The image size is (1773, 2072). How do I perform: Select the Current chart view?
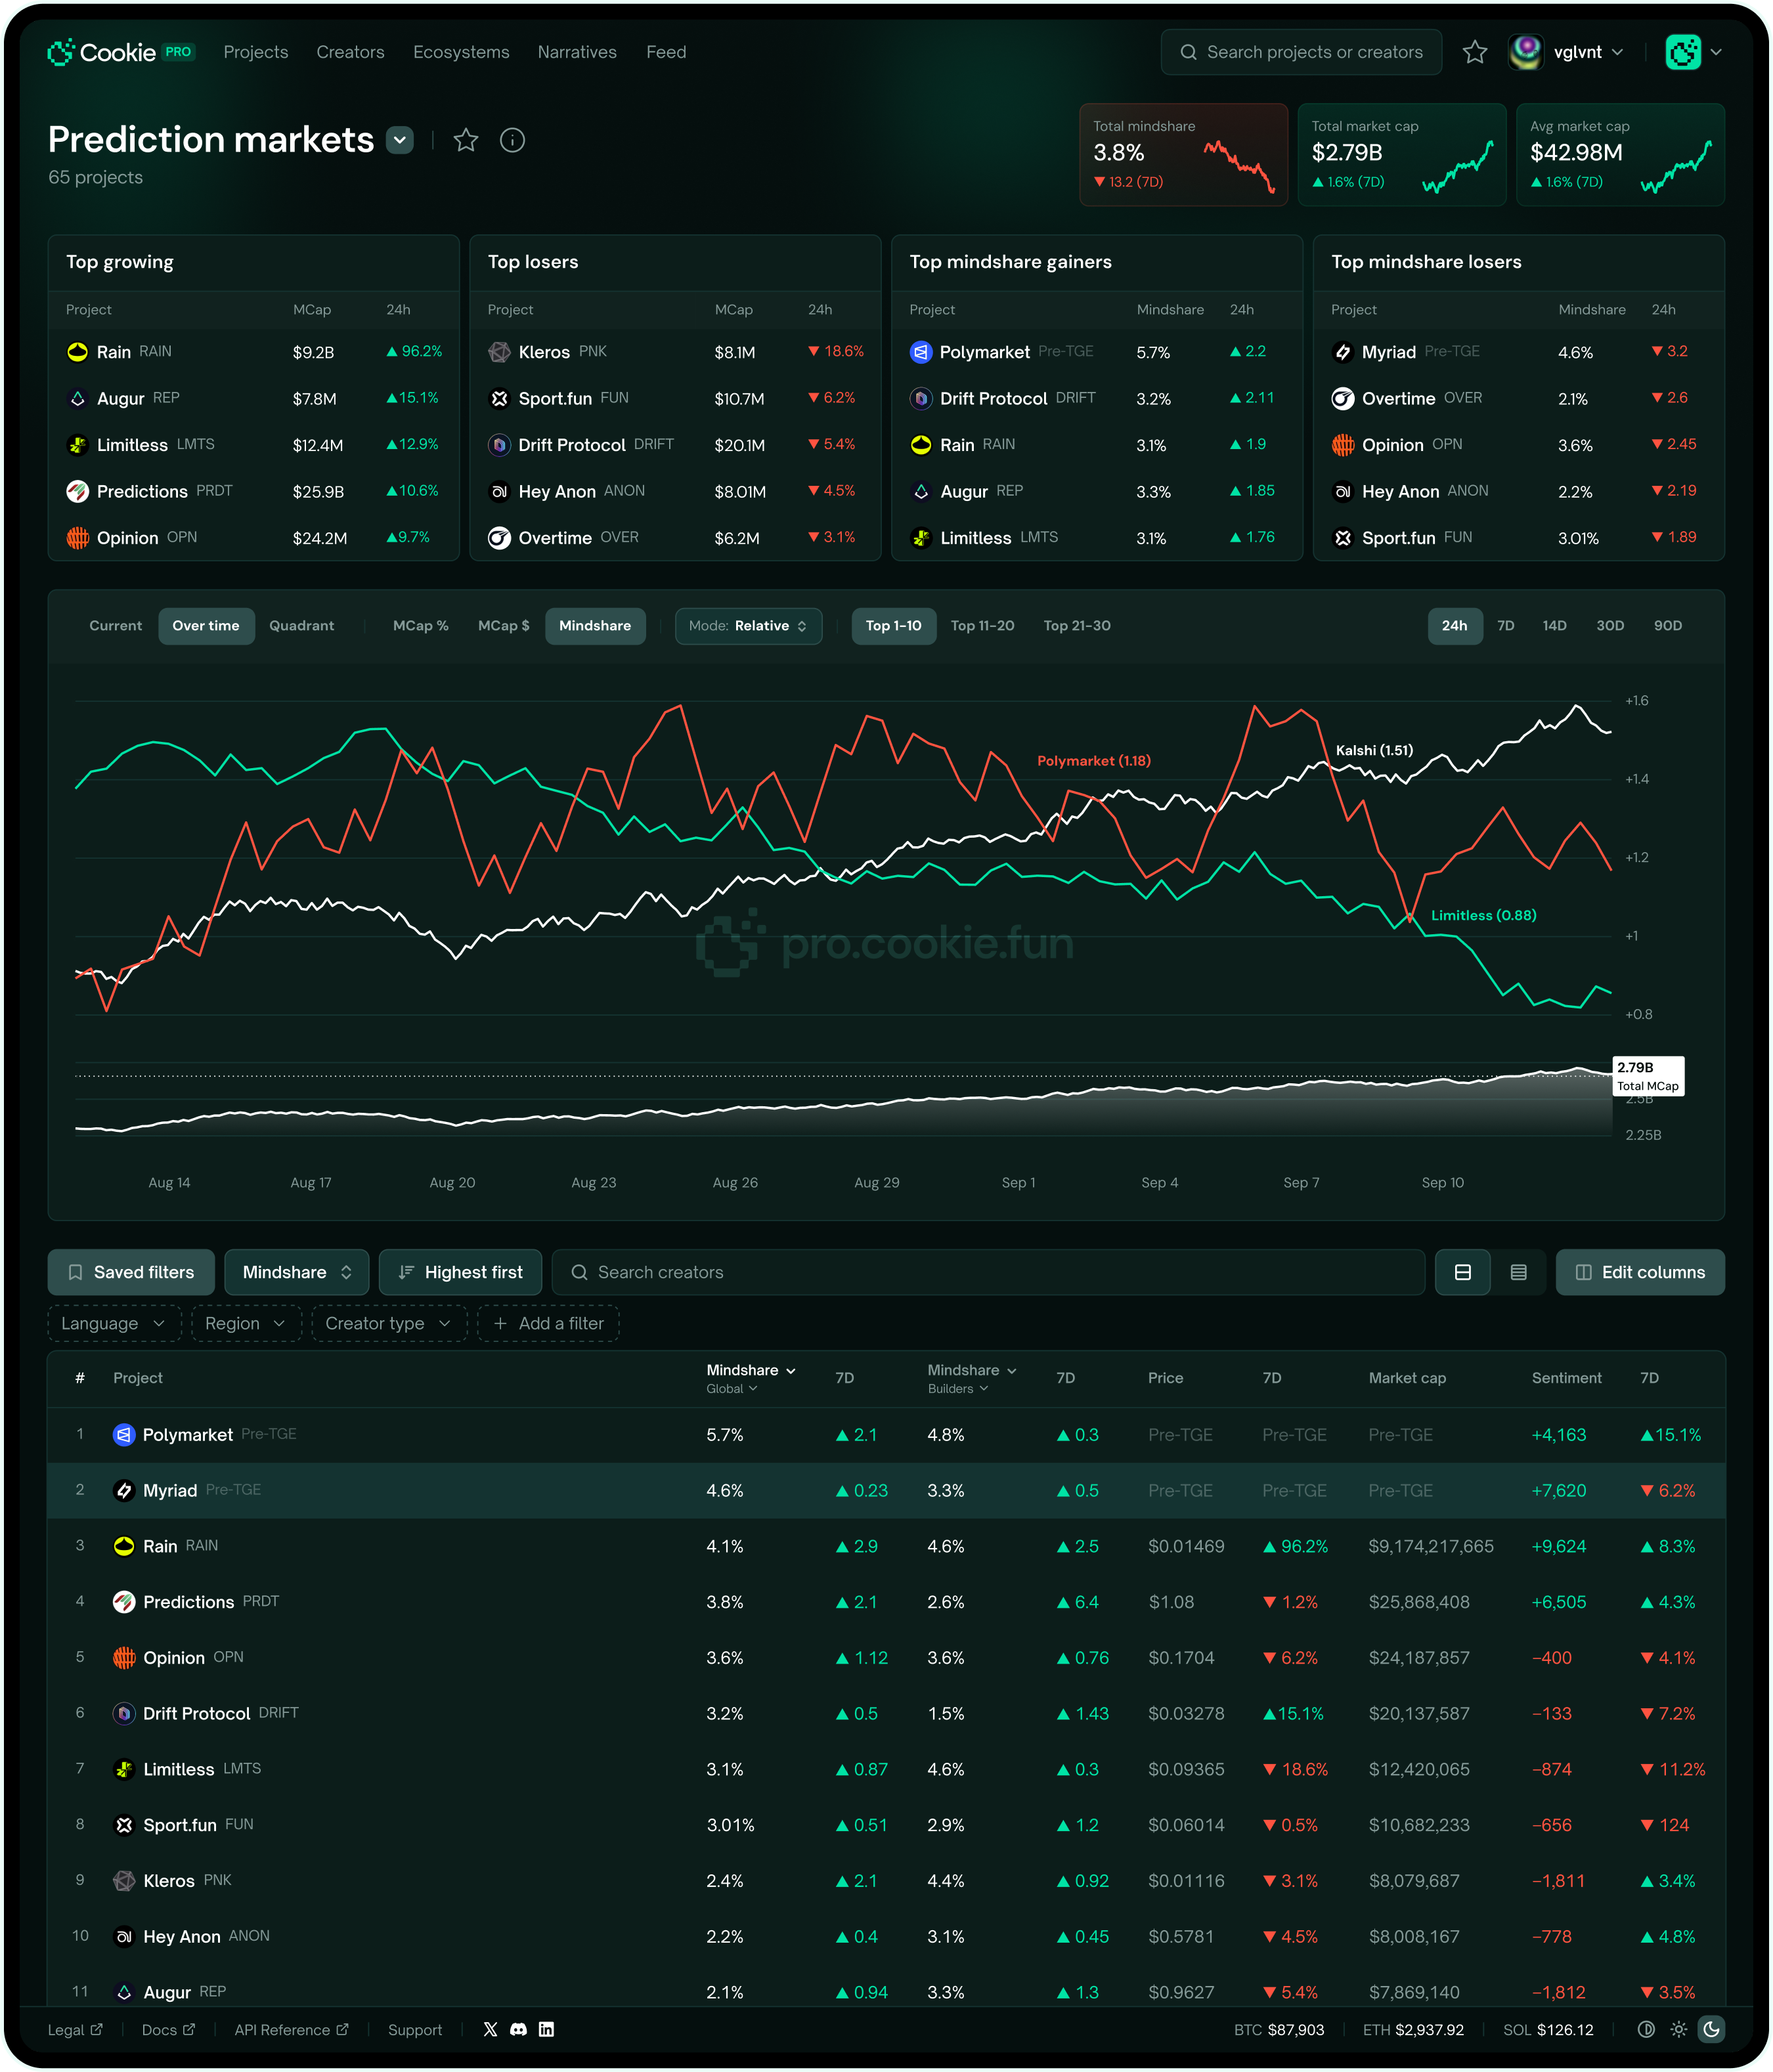tap(116, 626)
